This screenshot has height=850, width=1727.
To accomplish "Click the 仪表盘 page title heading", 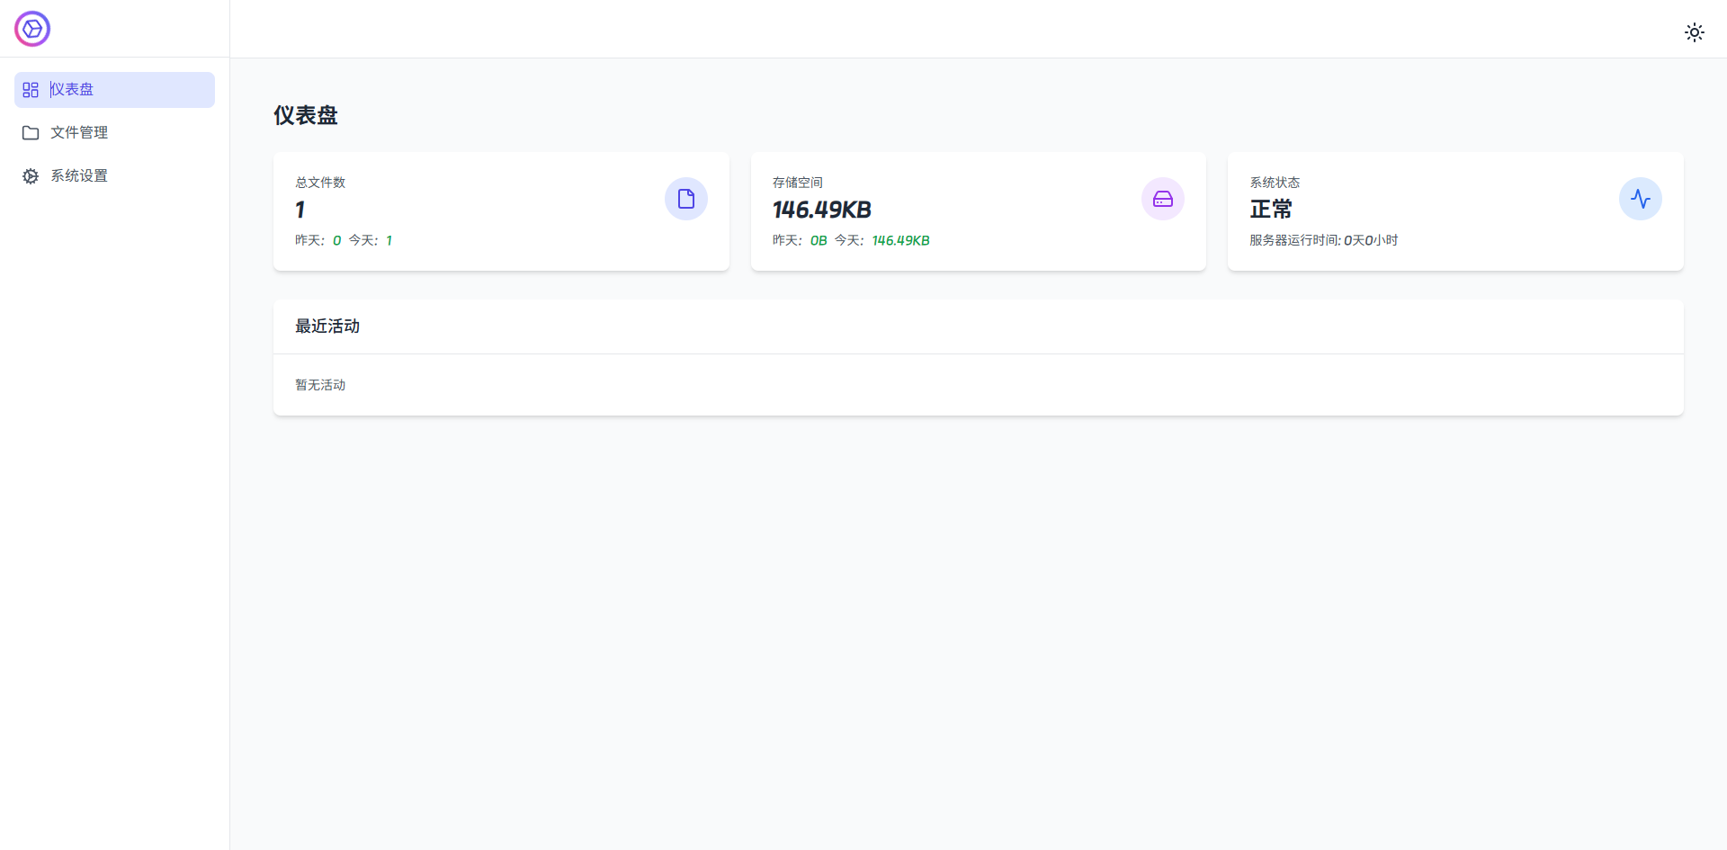I will (306, 115).
